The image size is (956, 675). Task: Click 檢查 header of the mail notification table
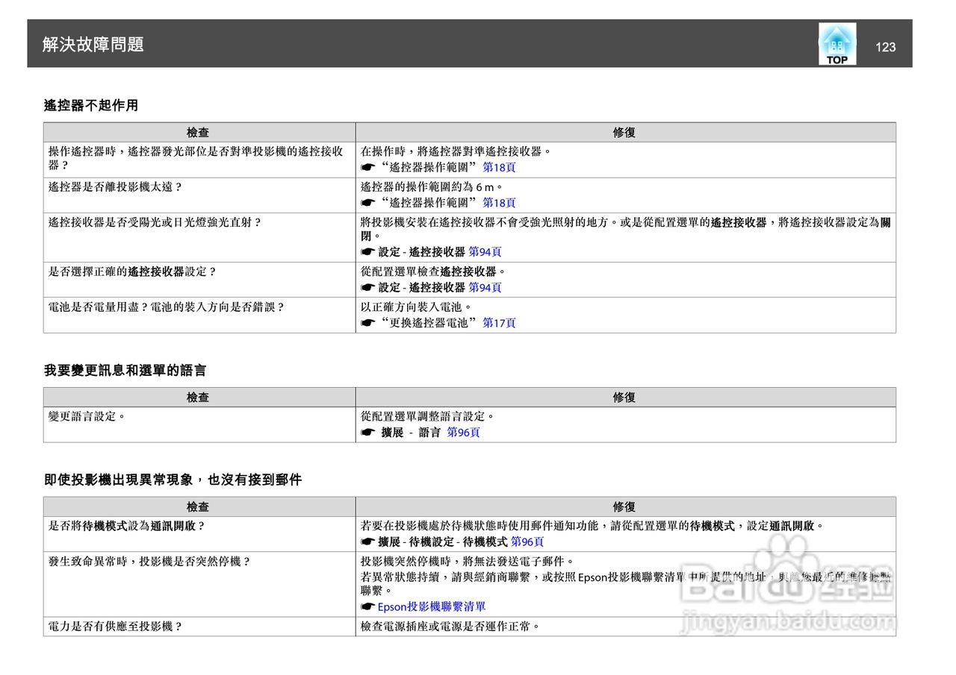coord(198,507)
